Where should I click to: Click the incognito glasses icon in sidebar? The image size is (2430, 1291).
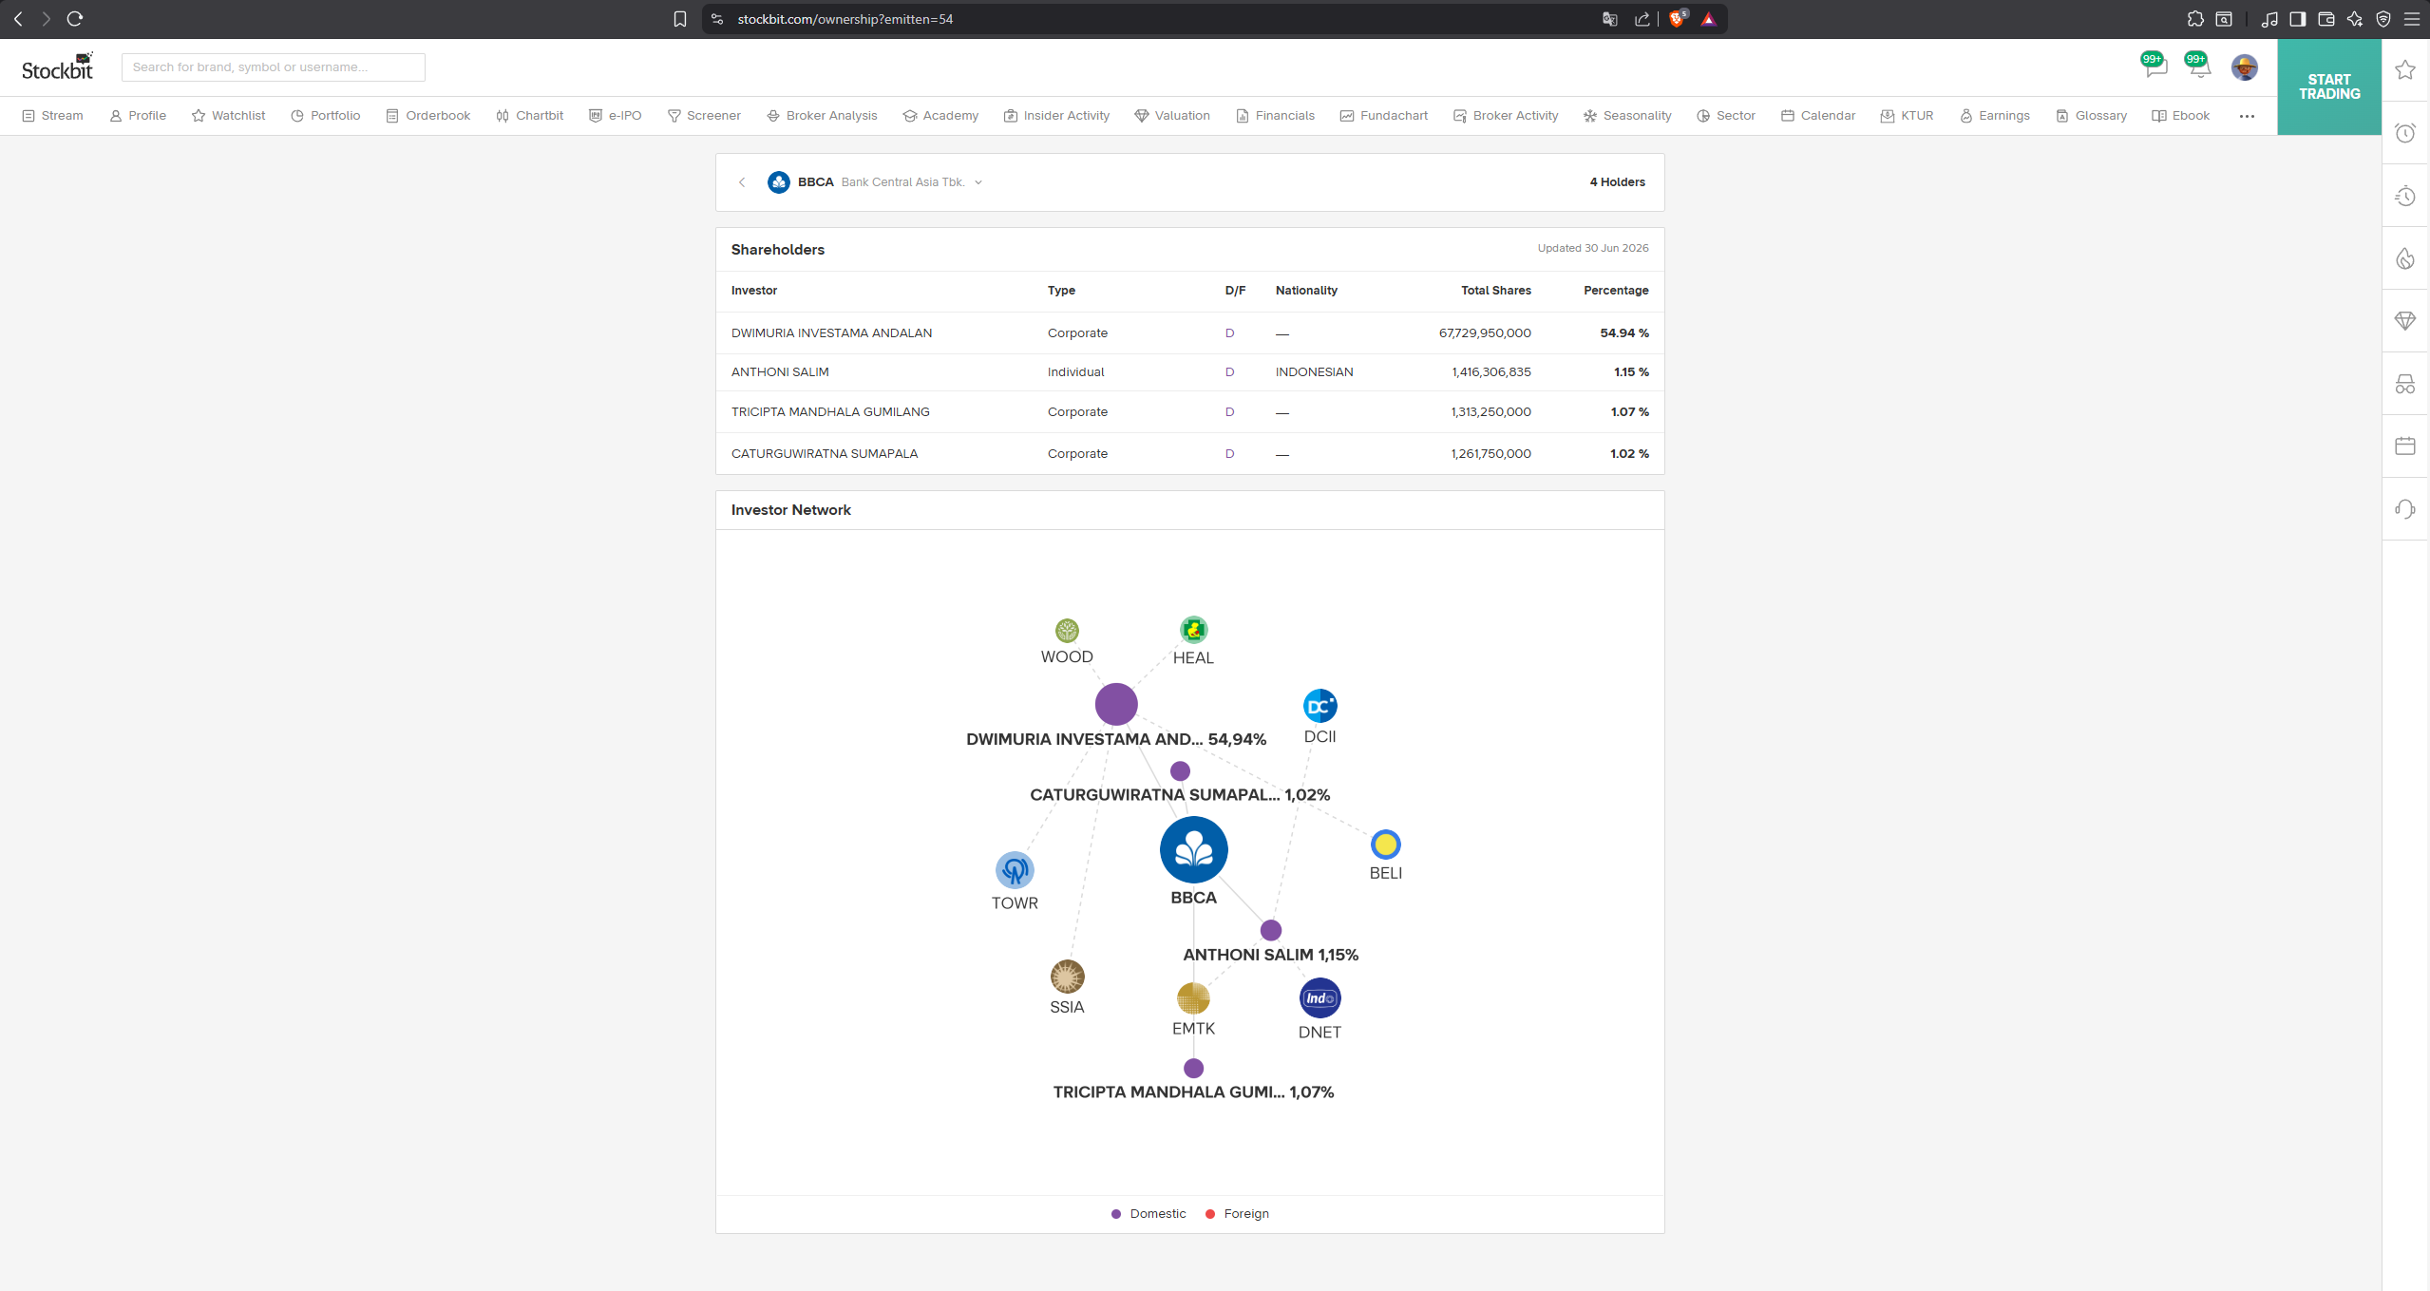tap(2405, 384)
